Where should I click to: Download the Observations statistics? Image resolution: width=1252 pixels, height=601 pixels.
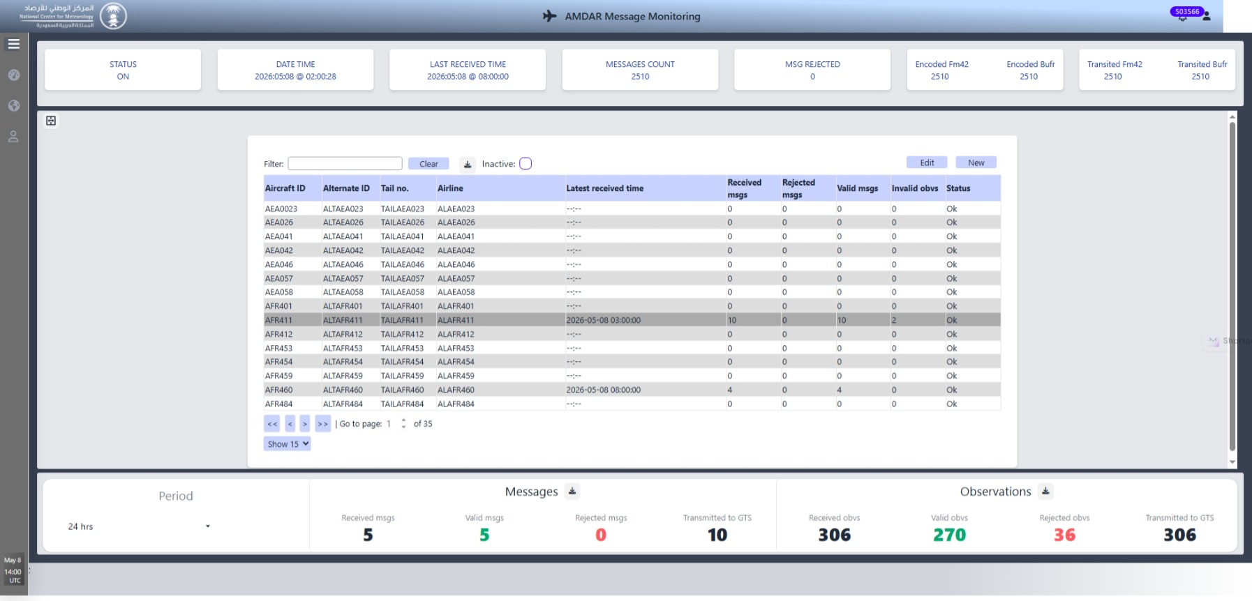[1045, 492]
